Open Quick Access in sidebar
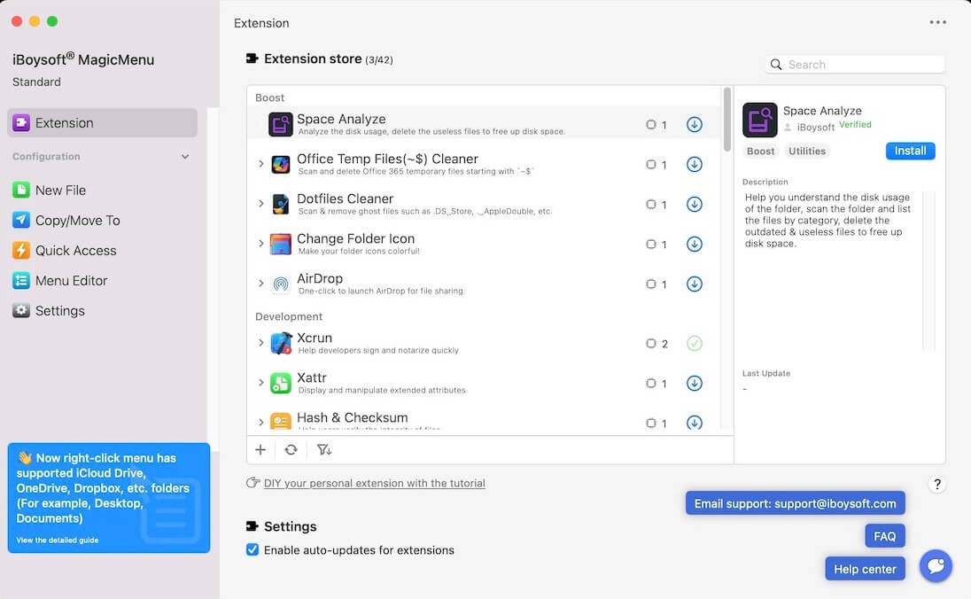 tap(65, 250)
